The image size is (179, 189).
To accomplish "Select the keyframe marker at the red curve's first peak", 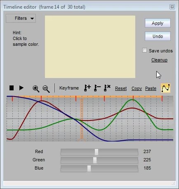I will point(41,99).
